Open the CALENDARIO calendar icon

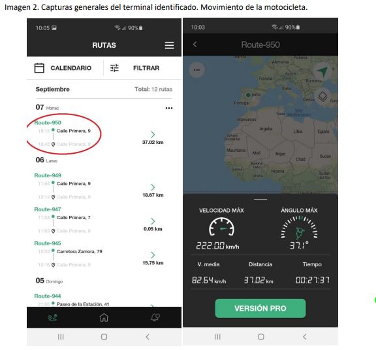tap(39, 68)
